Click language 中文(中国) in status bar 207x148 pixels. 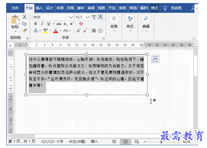click(77, 142)
